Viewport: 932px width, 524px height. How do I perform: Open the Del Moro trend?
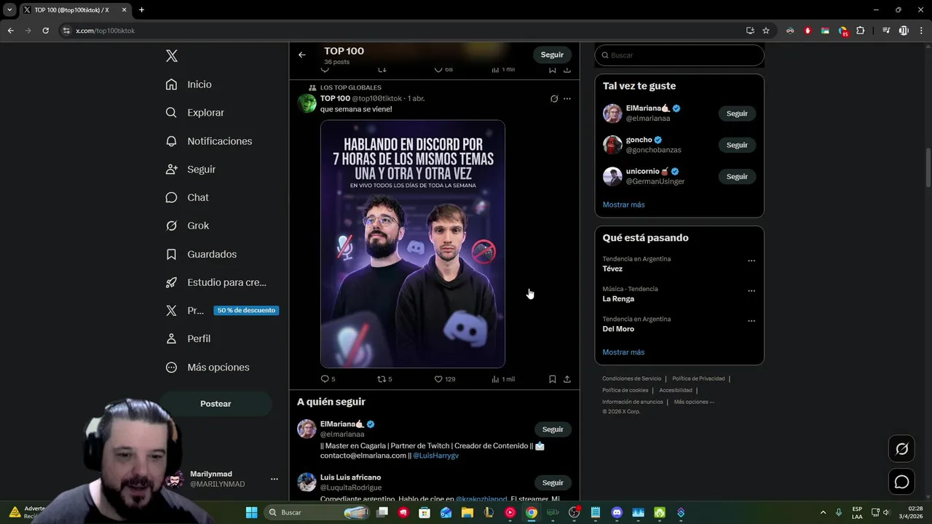click(618, 329)
